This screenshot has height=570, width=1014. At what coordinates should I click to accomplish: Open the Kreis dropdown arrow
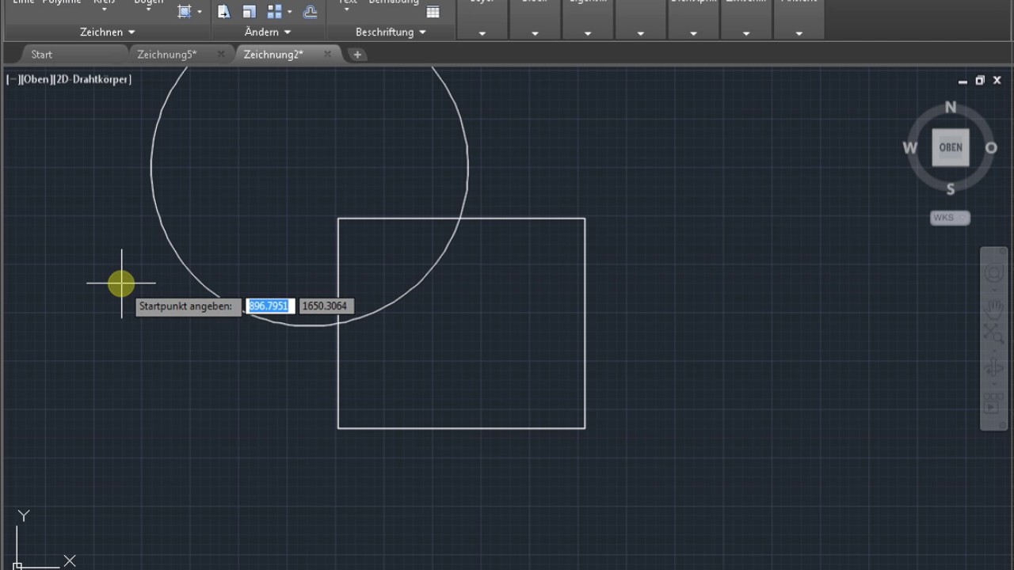104,9
